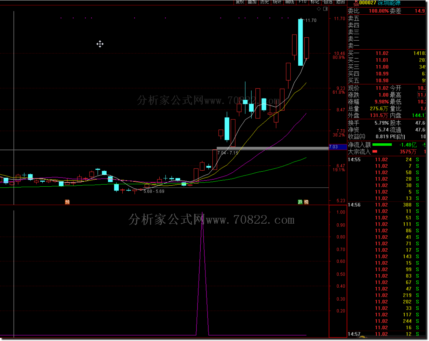This screenshot has height=341, width=429.
Task: Click the R500 badge beside the stock code
Action: click(356, 3)
